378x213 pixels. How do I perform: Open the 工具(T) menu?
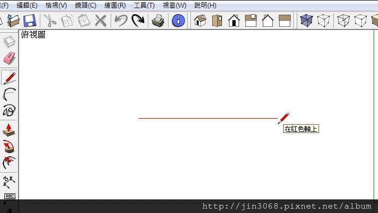pos(144,5)
